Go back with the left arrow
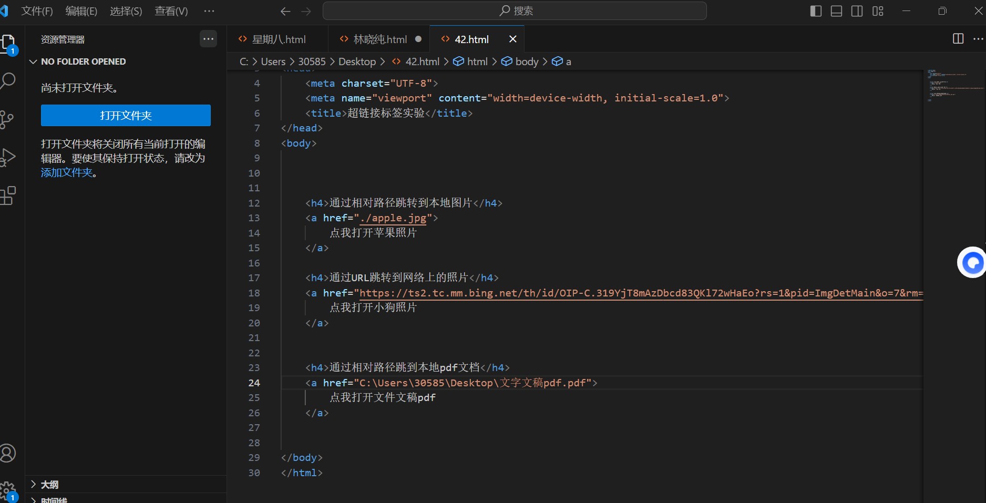Image resolution: width=986 pixels, height=503 pixels. coord(285,11)
